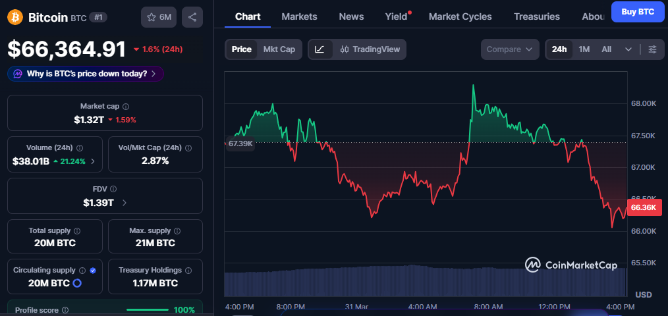The image size is (668, 316).
Task: Open chart settings sliders icon
Action: point(652,49)
